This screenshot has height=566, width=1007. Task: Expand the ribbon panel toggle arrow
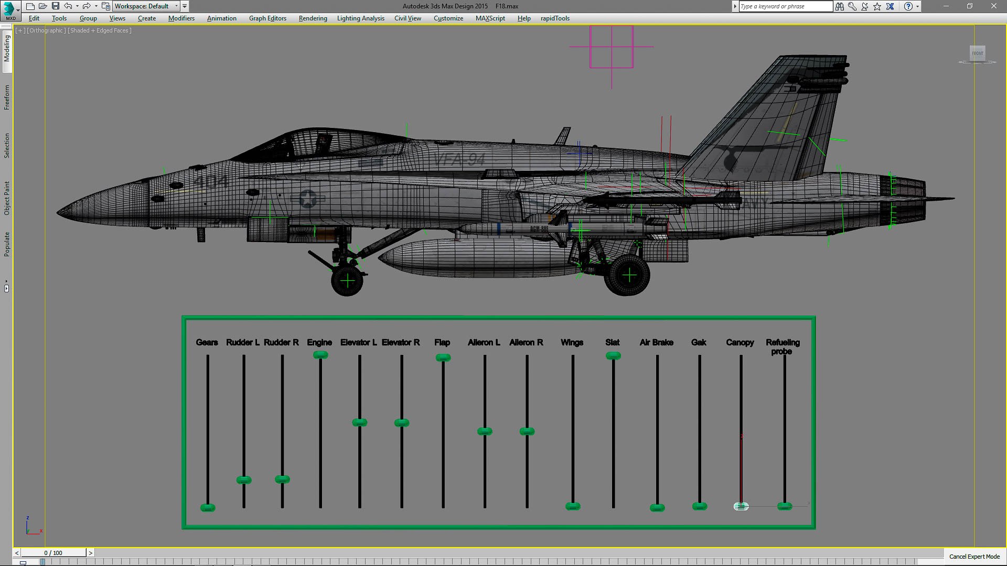[6, 288]
